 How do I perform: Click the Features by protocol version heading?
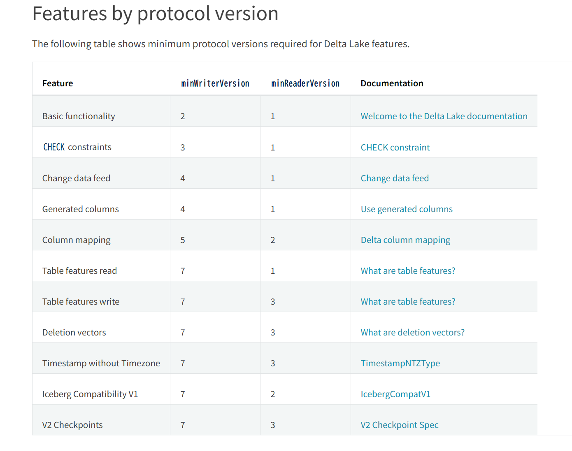[x=155, y=14]
